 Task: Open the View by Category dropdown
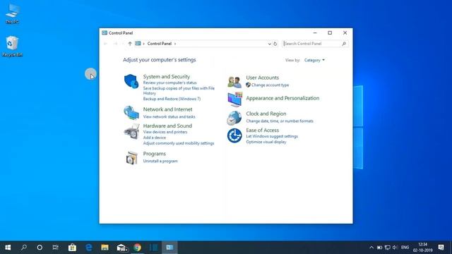click(314, 60)
